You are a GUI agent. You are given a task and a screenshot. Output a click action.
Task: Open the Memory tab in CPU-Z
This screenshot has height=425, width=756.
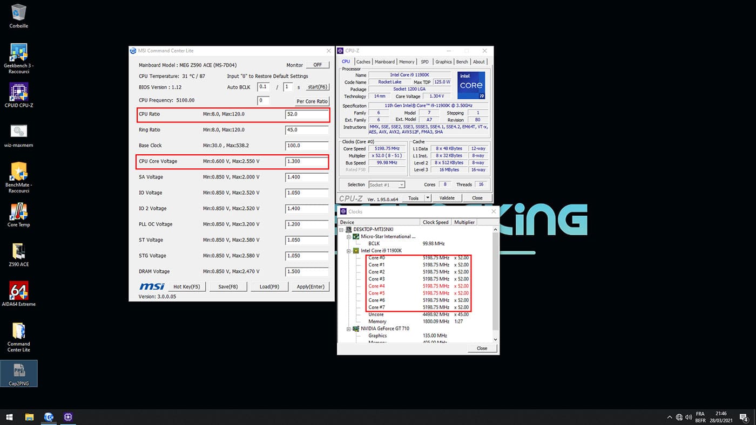407,61
